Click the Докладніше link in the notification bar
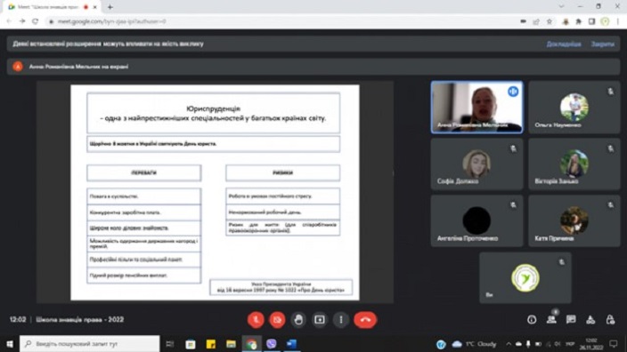 click(564, 44)
